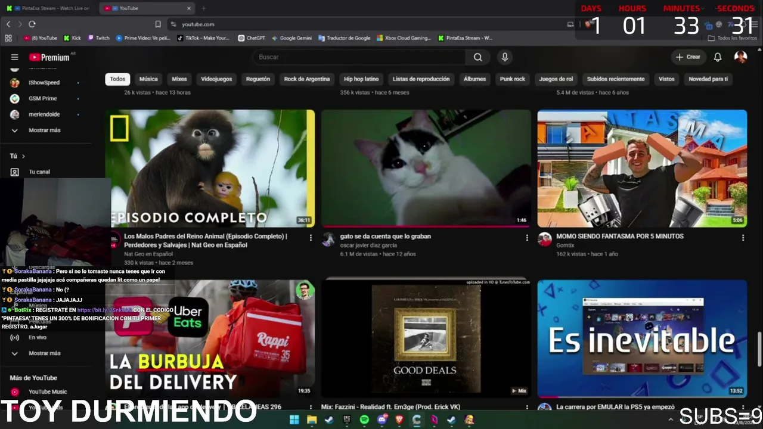763x429 pixels.
Task: Open Xbox Cloud Gaming bookmark
Action: coord(404,38)
